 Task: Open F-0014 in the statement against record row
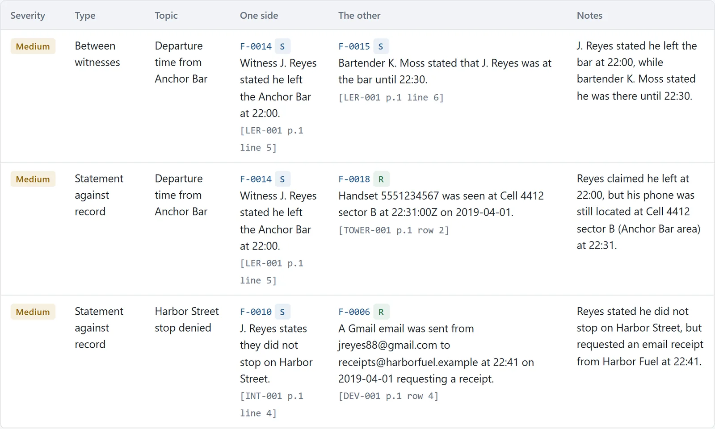(256, 179)
